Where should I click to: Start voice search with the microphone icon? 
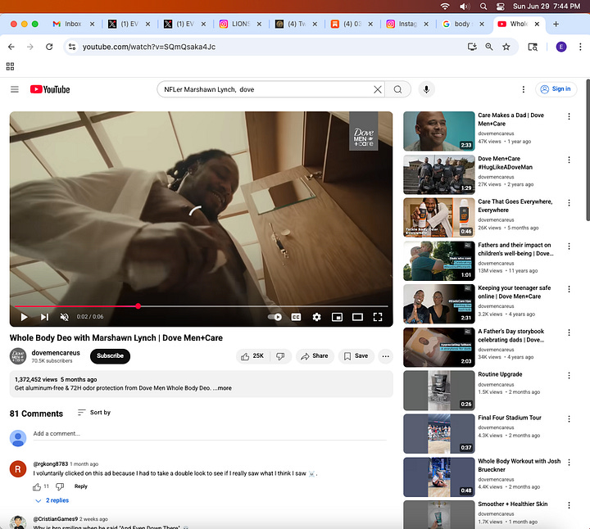(426, 89)
